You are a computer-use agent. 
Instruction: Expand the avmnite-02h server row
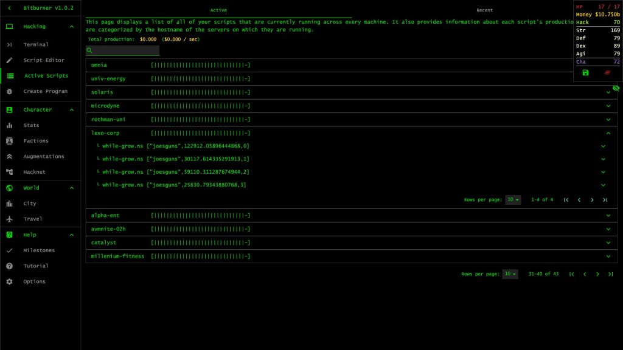coord(608,229)
